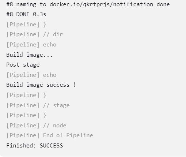
Task: Select the '#8 DONE 0.3s' log line
Action: click(26, 14)
